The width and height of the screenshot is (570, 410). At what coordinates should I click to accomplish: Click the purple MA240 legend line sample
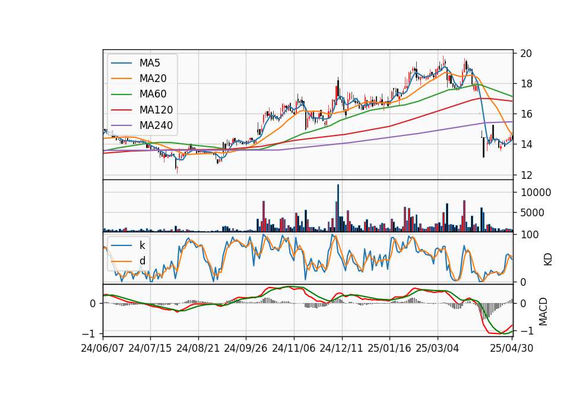pos(121,125)
